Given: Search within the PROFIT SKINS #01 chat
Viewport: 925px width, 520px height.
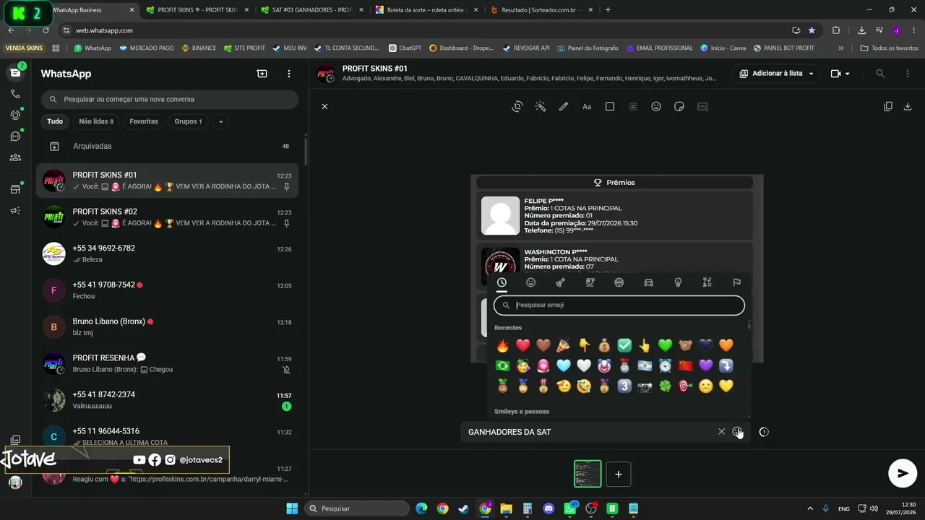Looking at the screenshot, I should [880, 74].
